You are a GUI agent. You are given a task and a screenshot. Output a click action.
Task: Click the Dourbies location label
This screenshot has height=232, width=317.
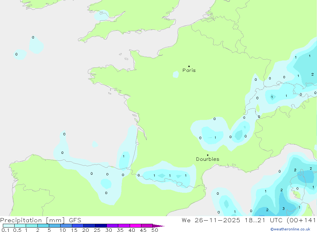208,159
